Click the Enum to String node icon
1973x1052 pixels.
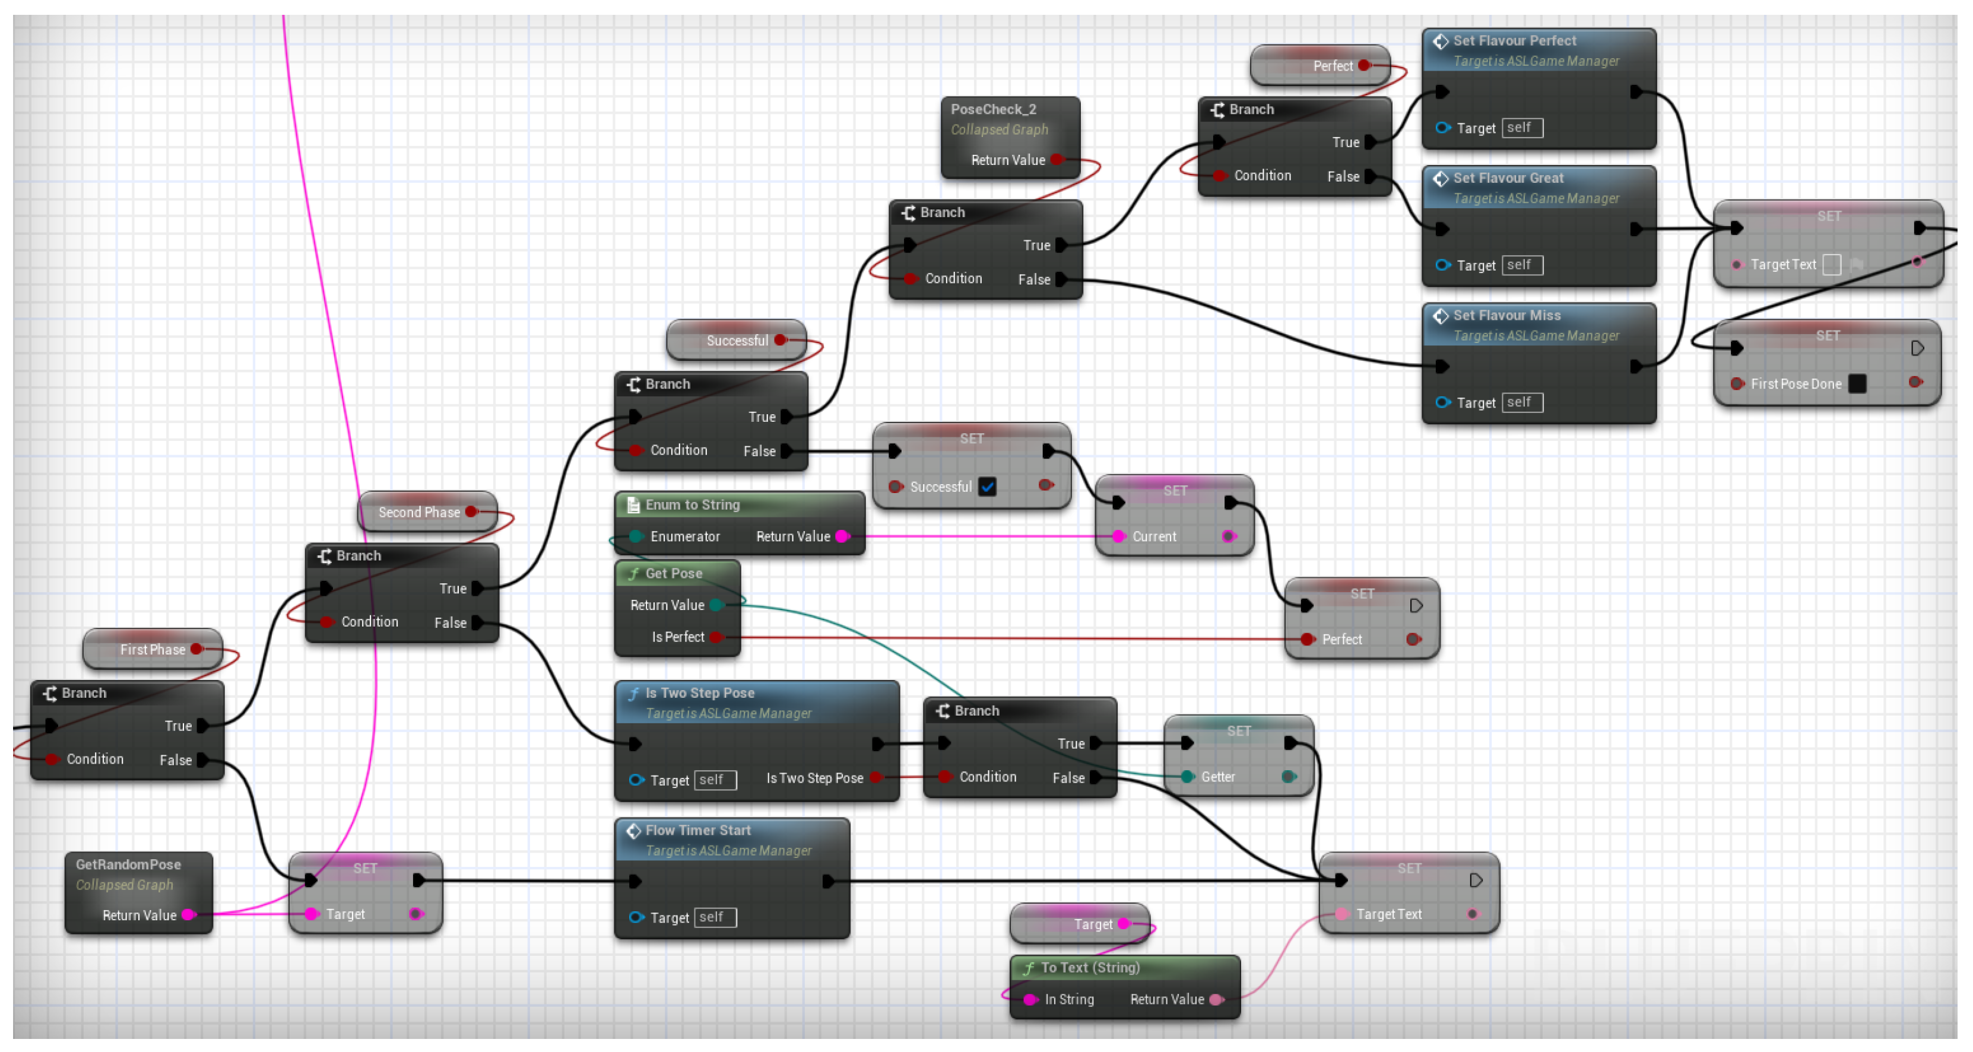[x=633, y=506]
